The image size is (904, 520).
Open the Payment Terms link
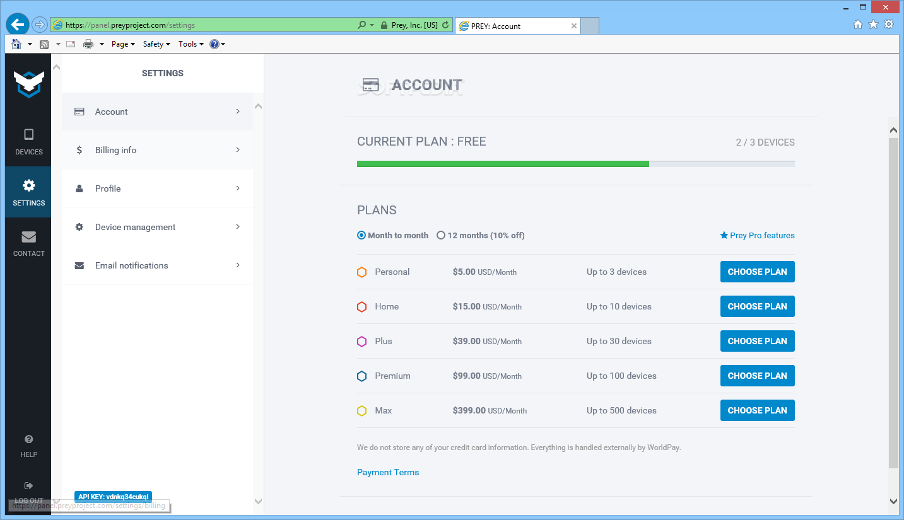(x=388, y=472)
